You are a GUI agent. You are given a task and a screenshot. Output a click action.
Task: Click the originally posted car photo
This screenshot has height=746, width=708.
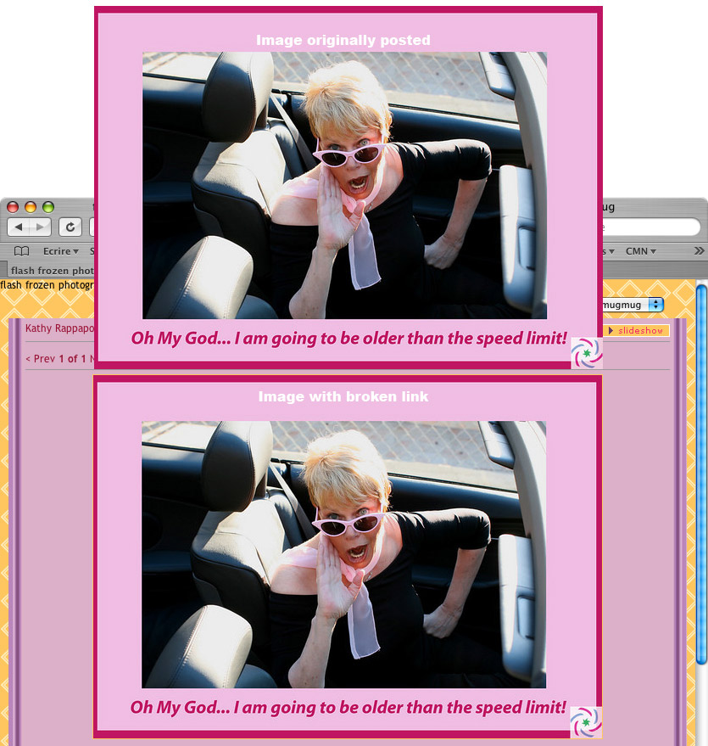click(344, 185)
